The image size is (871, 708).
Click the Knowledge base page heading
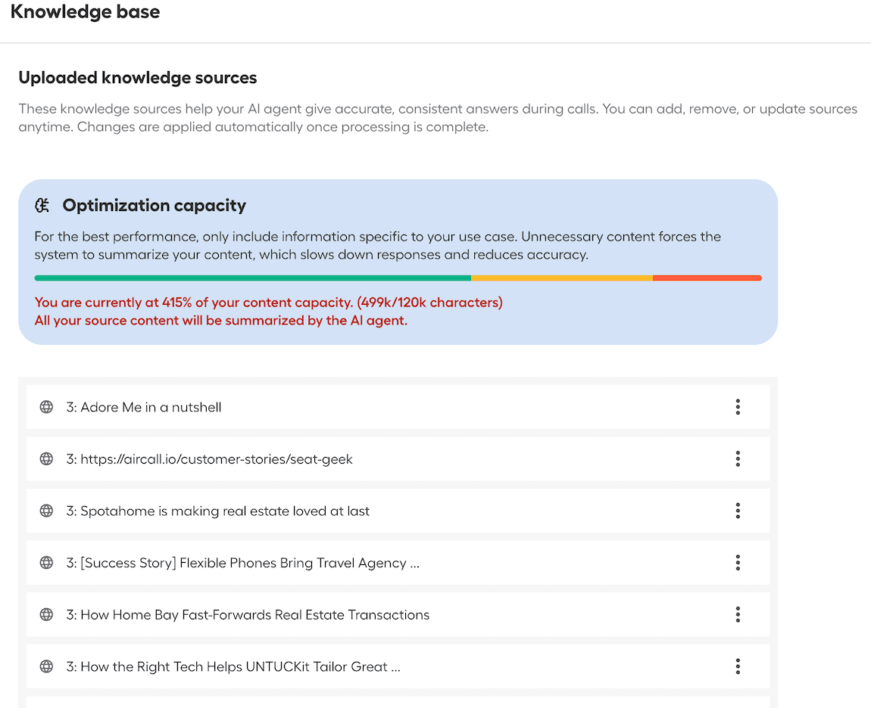pyautogui.click(x=86, y=12)
